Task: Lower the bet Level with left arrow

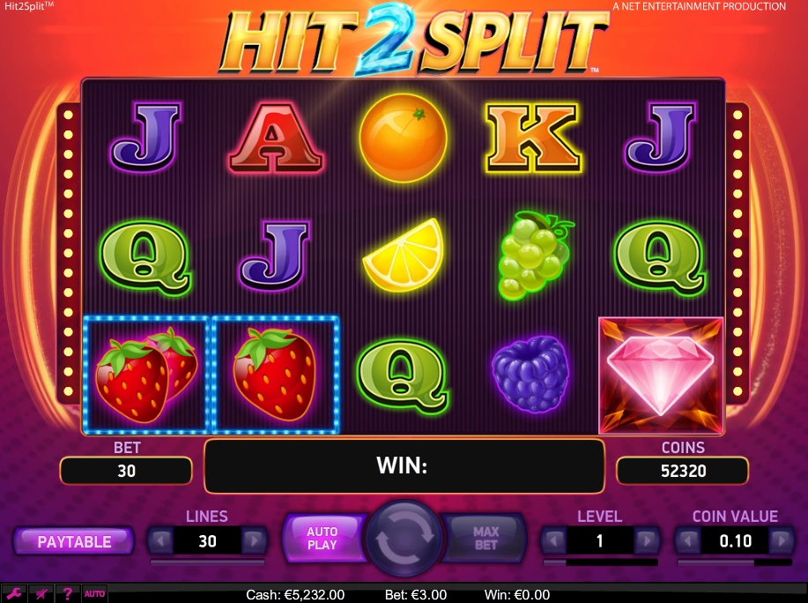Action: coord(554,540)
